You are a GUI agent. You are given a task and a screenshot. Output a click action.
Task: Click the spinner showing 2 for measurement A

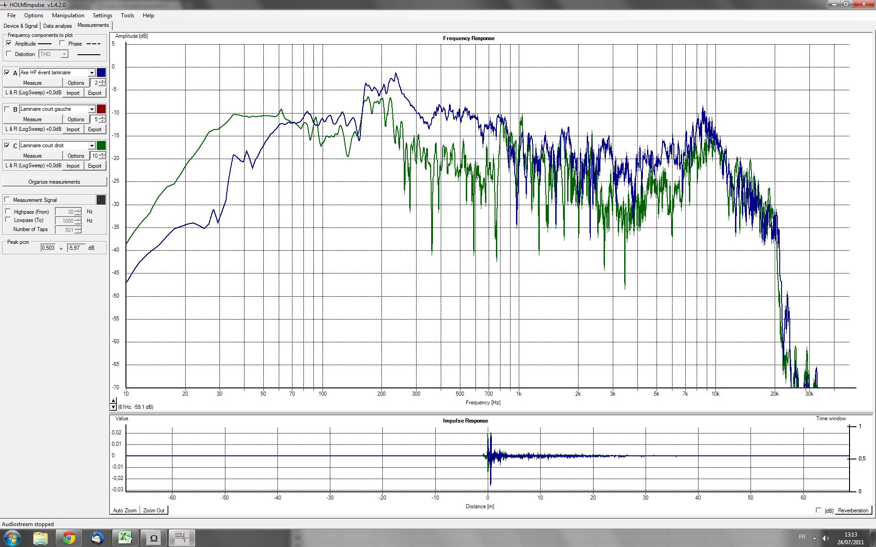[98, 83]
